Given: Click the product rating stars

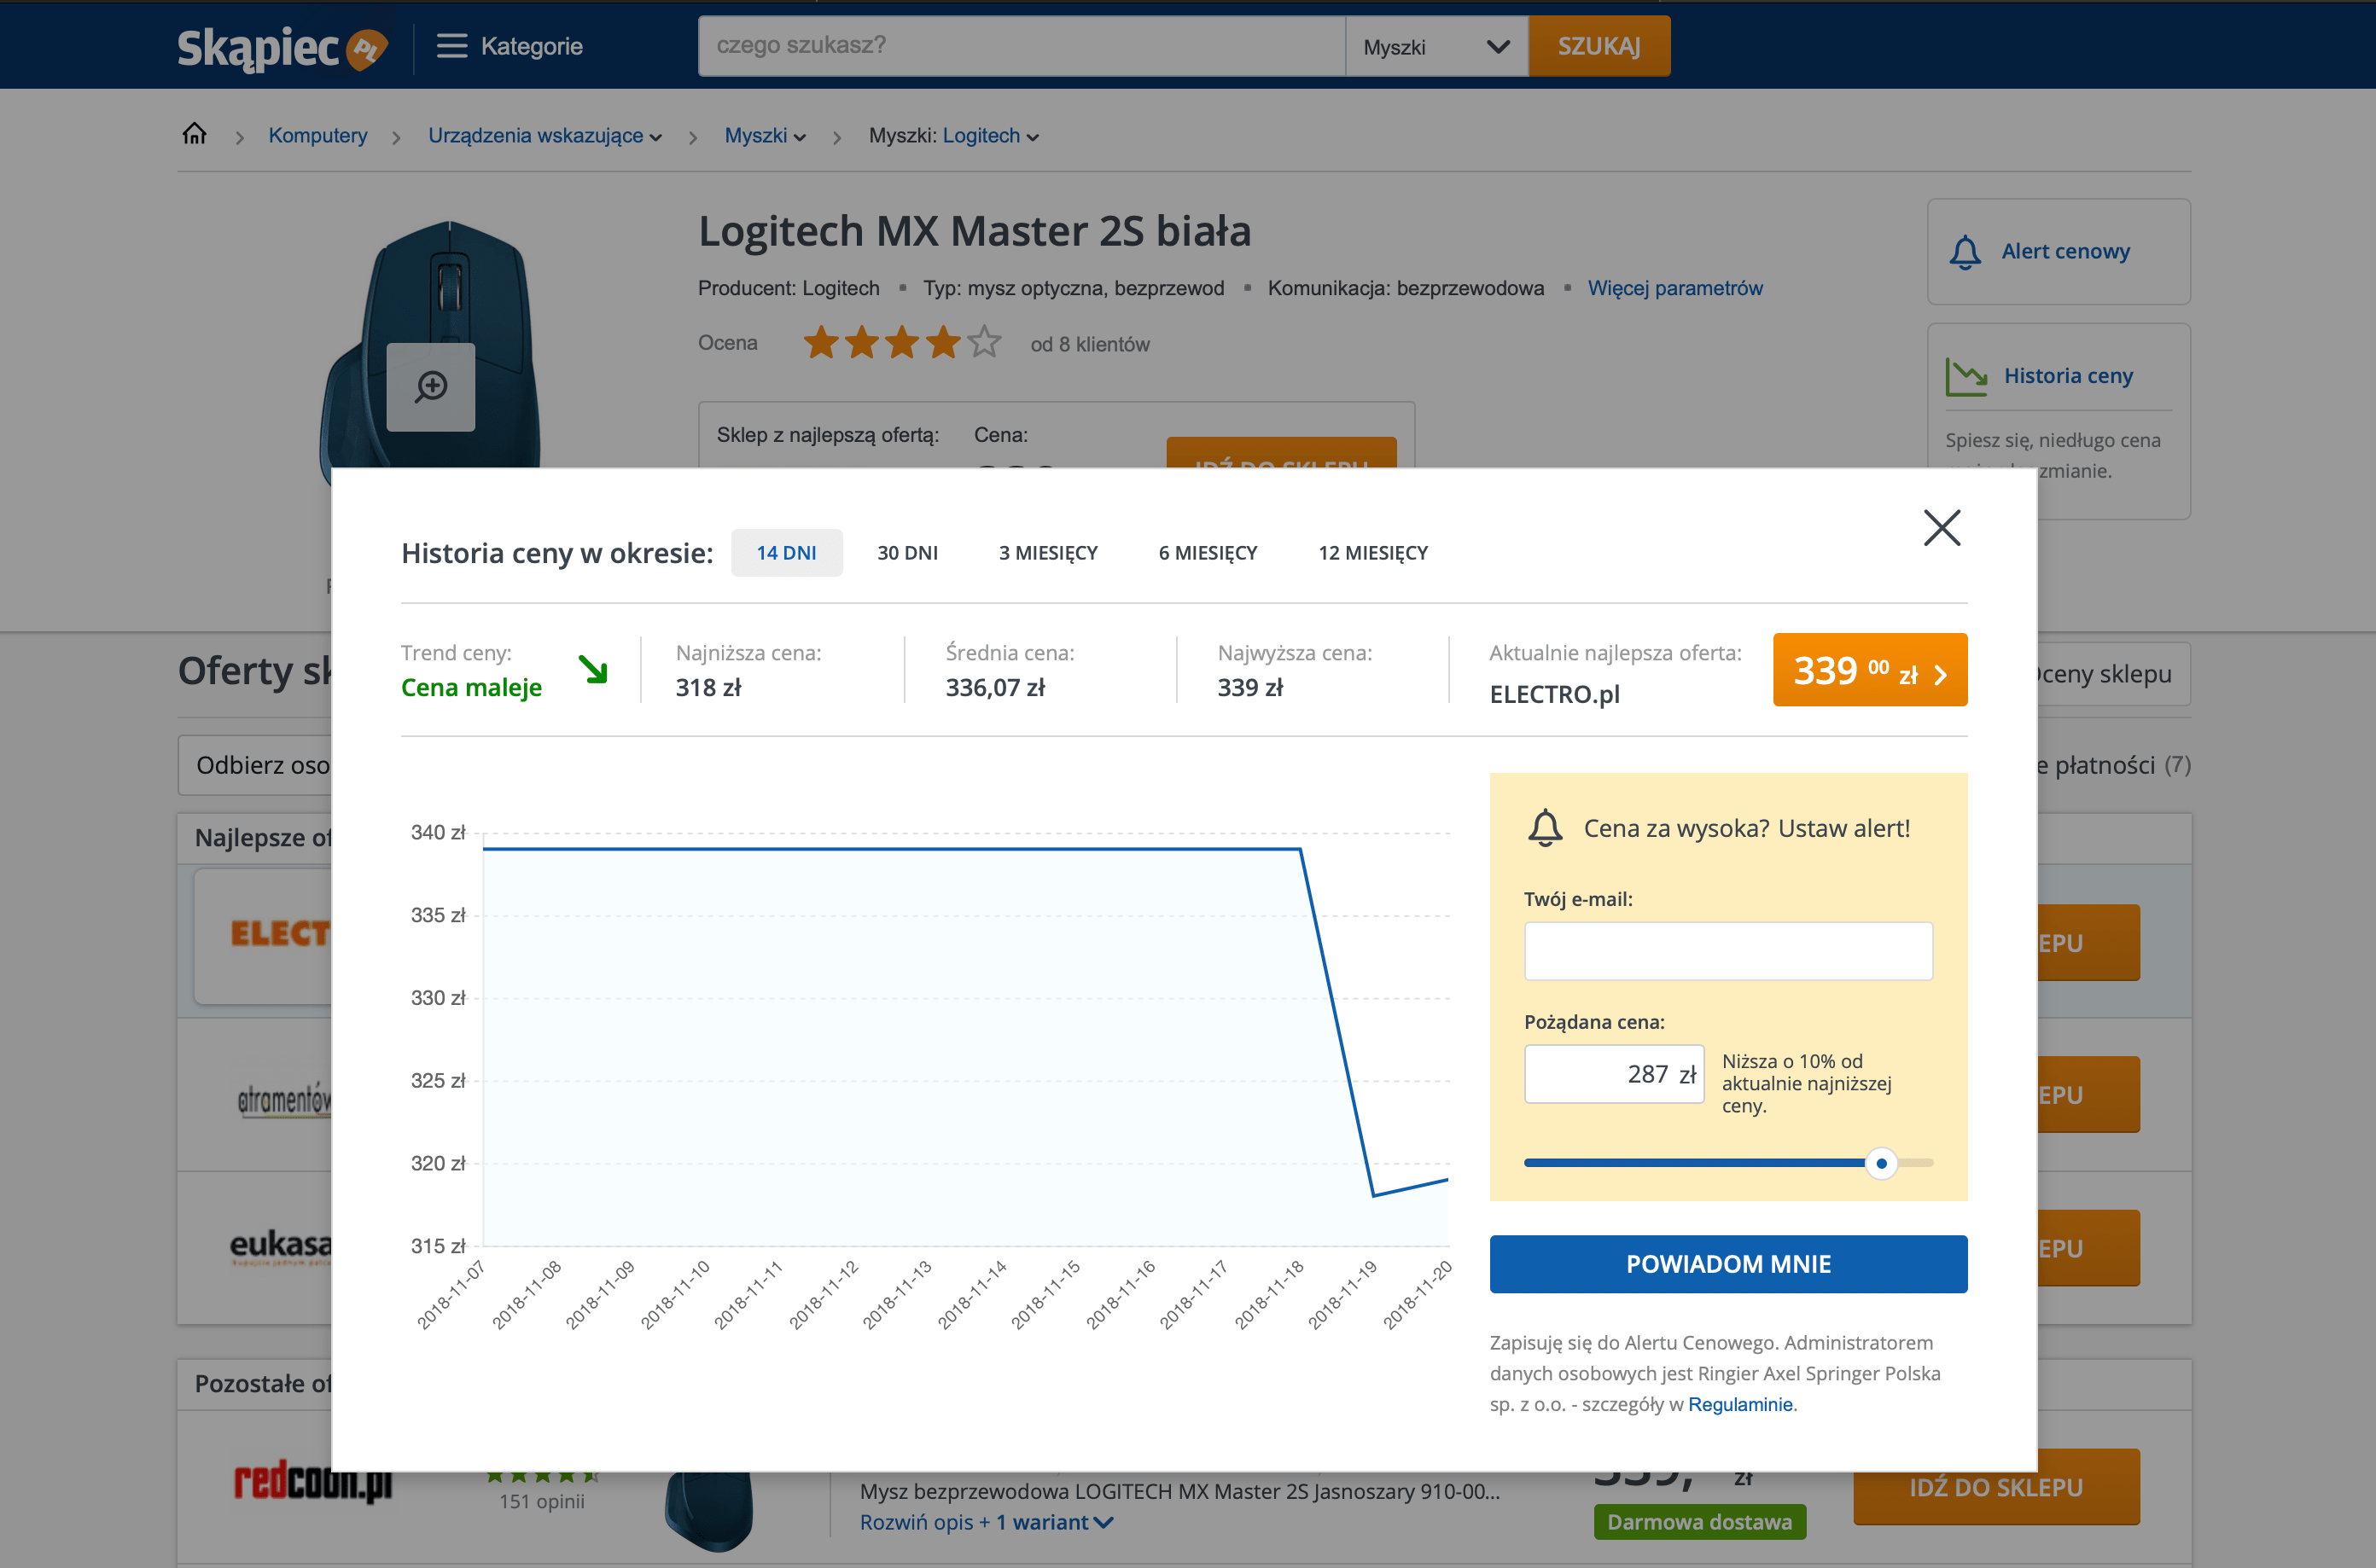Looking at the screenshot, I should coord(901,343).
